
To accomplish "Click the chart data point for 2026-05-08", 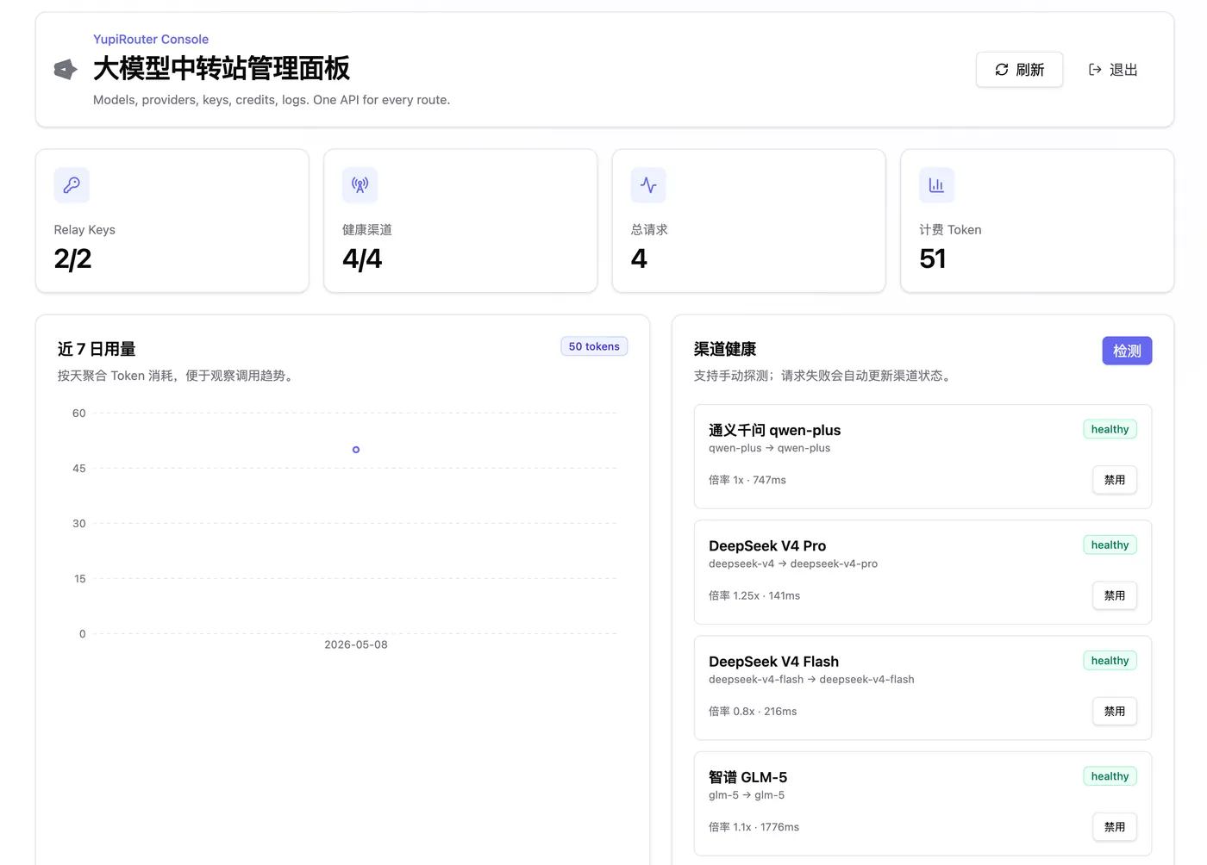I will 356,450.
